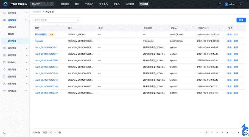Click the DEFAULT_default code cell
249x137 pixels.
77,34
